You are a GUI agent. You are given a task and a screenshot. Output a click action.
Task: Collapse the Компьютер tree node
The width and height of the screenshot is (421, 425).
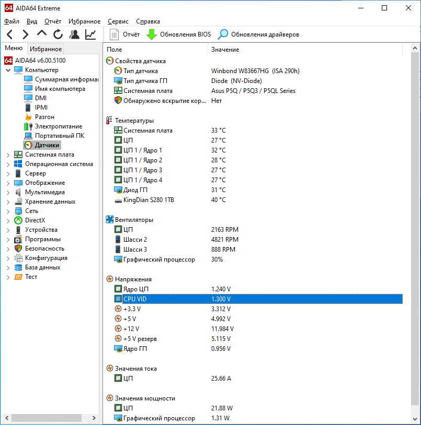click(x=8, y=70)
